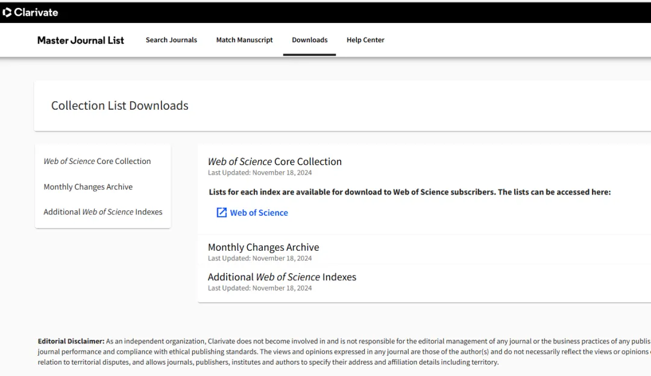Open the external-link icon beside Web of Science

tap(222, 213)
